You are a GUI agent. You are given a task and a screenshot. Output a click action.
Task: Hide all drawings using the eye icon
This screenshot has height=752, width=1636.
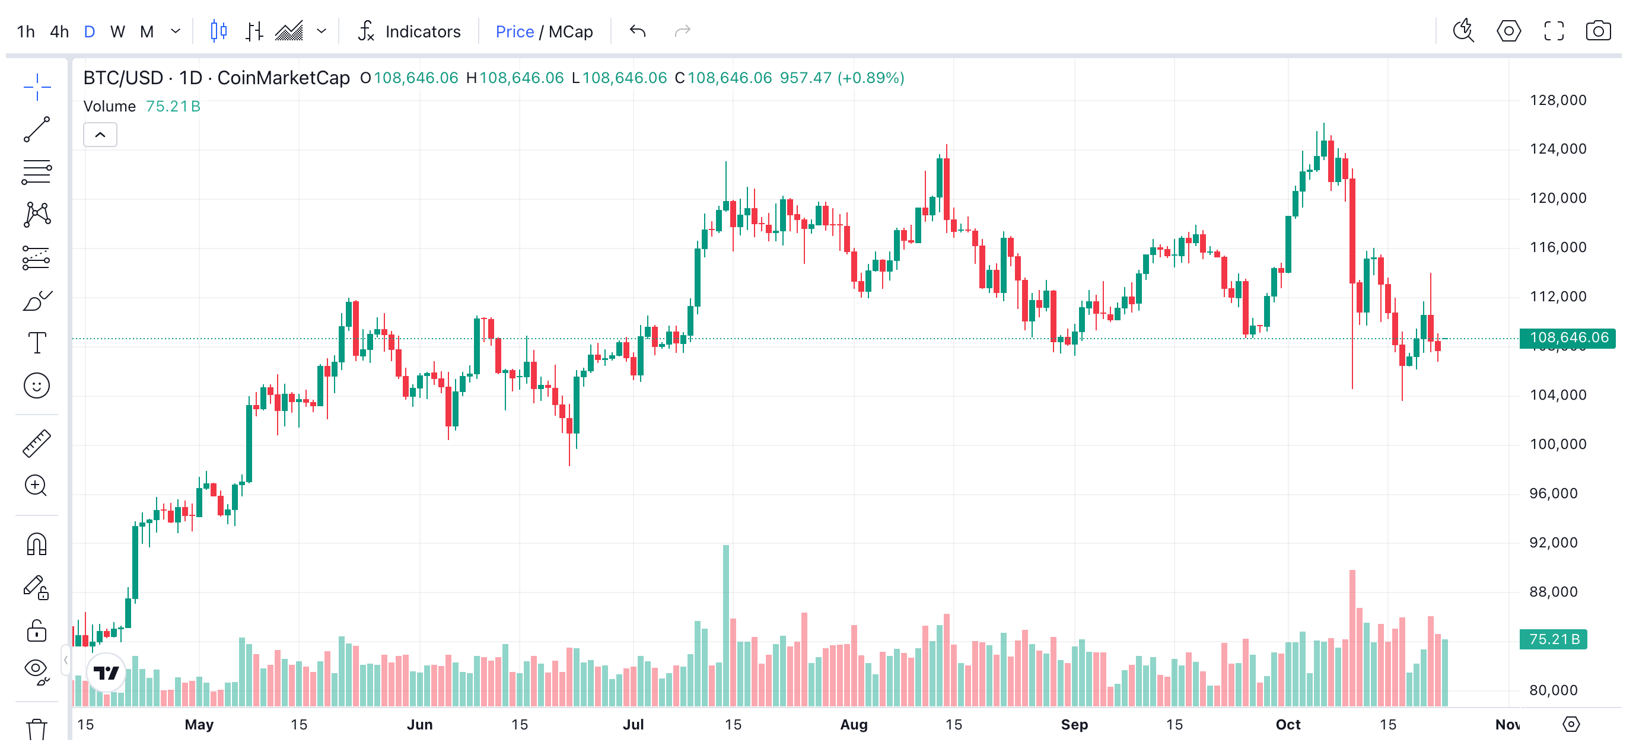[37, 673]
